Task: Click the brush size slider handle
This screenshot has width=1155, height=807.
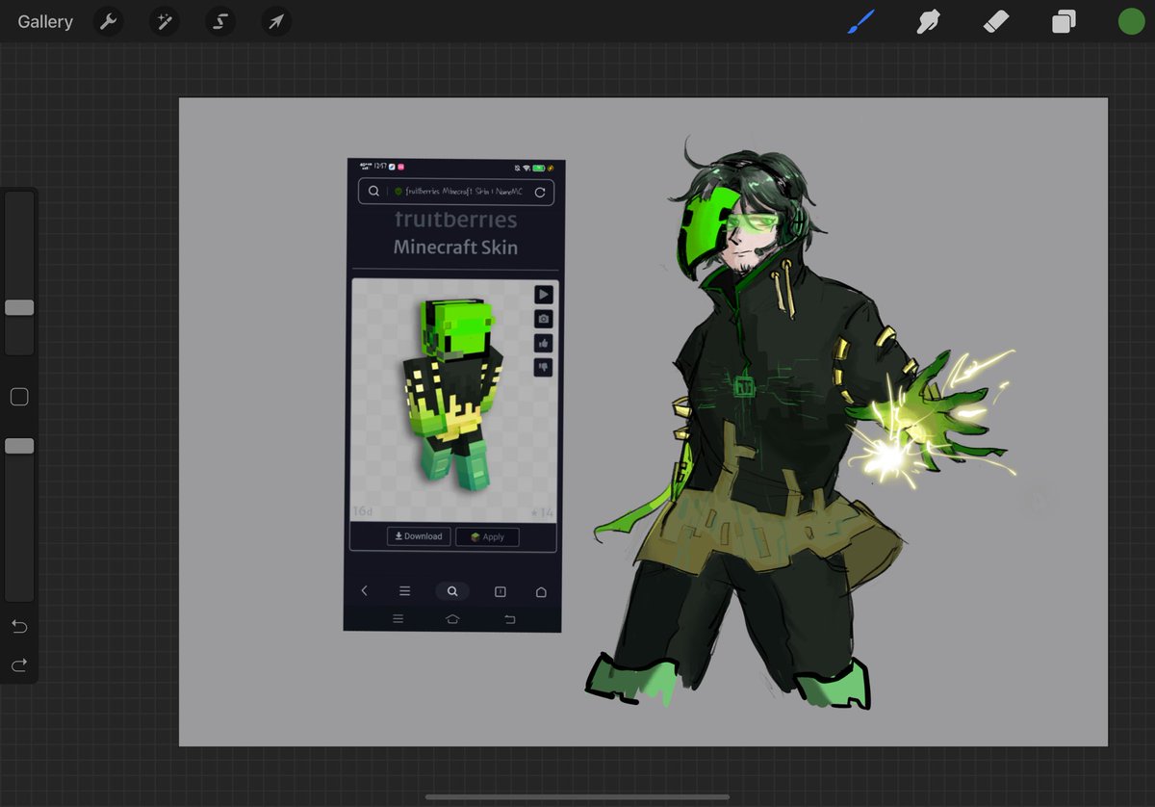Action: coord(19,307)
